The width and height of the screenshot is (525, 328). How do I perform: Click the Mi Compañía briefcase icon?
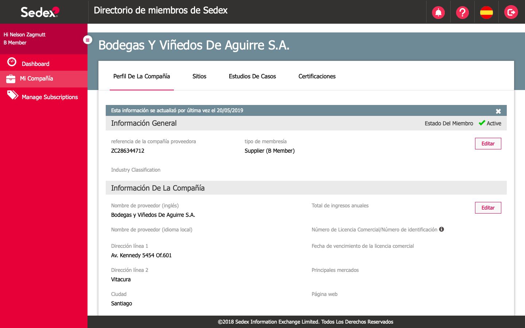tap(11, 79)
